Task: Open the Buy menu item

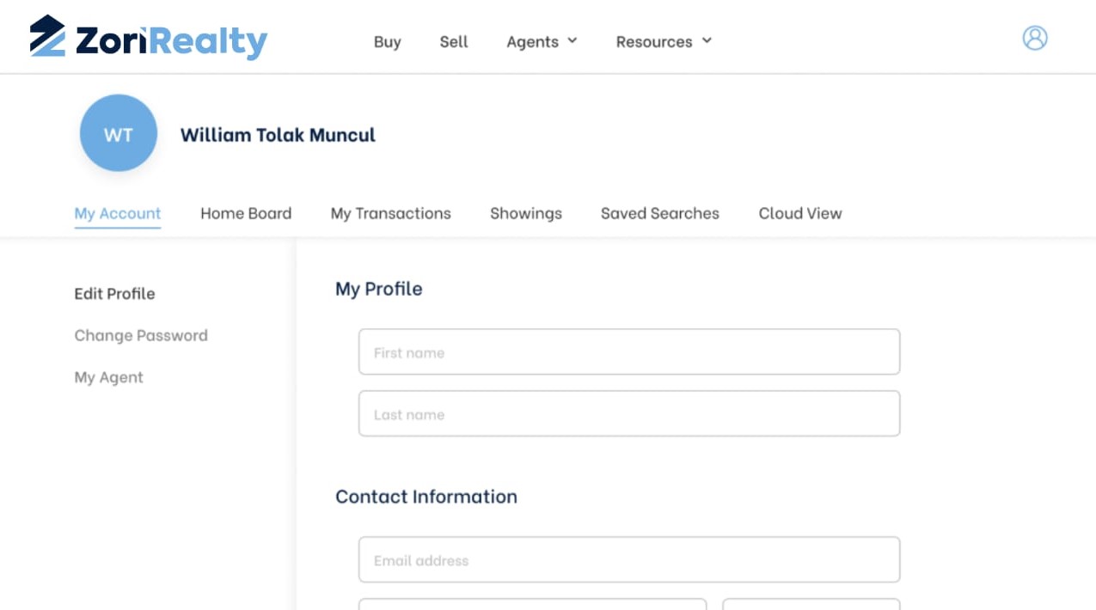Action: pos(387,42)
